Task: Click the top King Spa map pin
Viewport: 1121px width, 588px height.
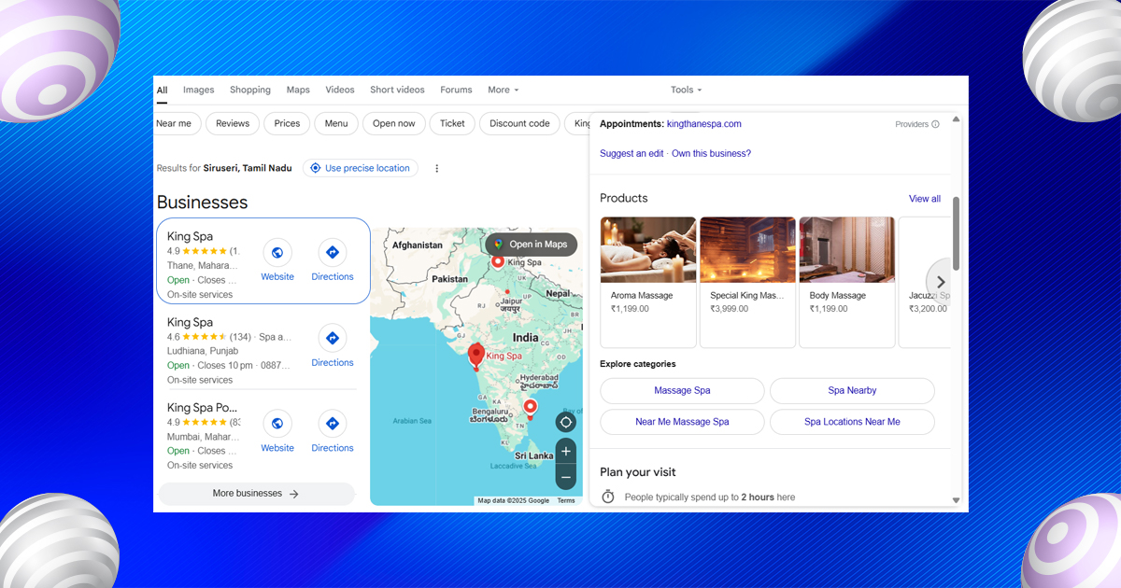Action: (x=498, y=262)
